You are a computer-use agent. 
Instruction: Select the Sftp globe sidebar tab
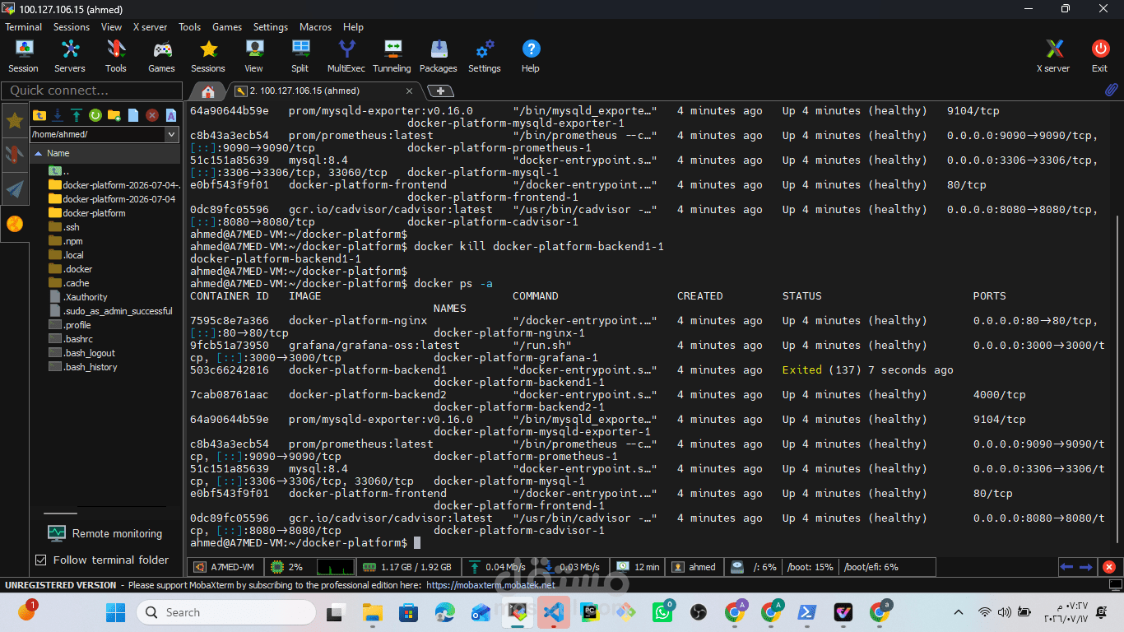click(x=15, y=224)
